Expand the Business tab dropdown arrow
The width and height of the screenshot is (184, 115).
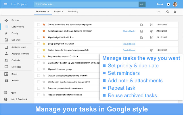pyautogui.click(x=48, y=11)
